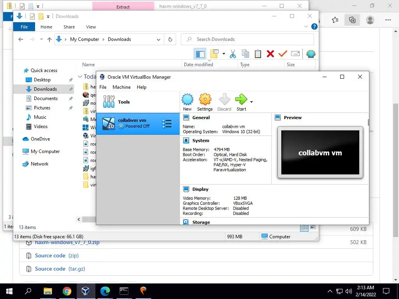The image size is (399, 299).
Task: Go back in Downloads Explorer
Action: tap(21, 39)
